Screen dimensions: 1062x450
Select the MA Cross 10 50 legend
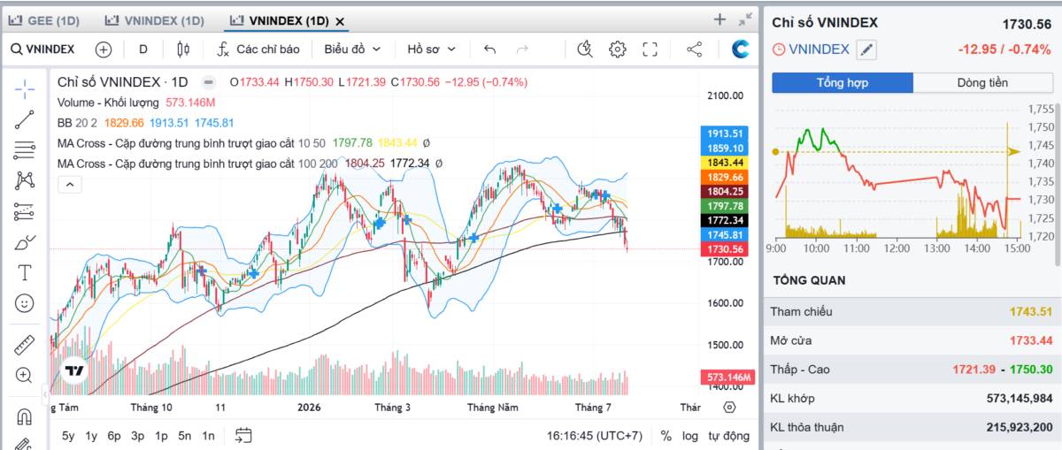click(x=192, y=142)
